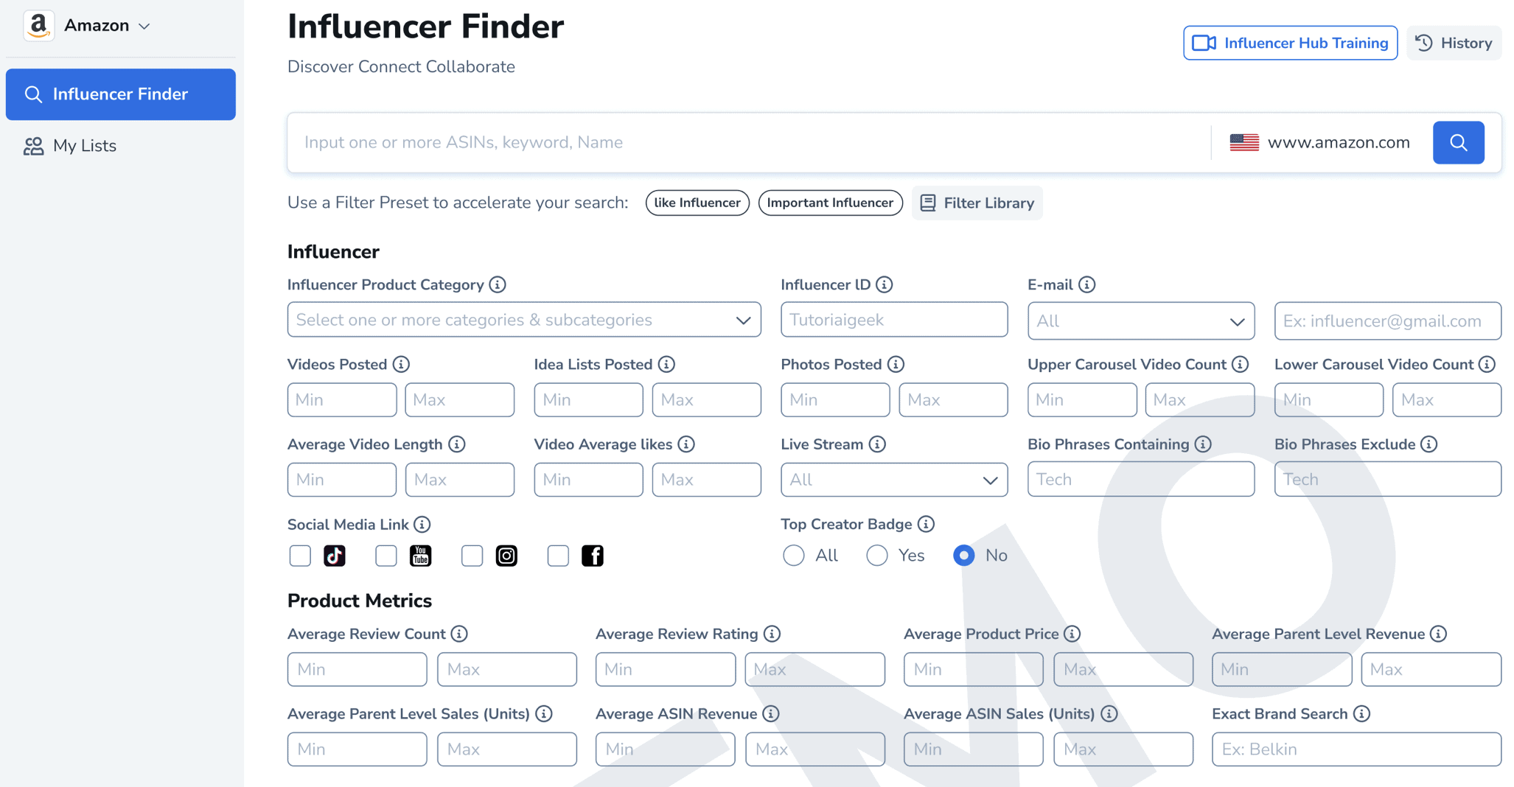Expand the Live Stream dropdown
This screenshot has height=787, width=1514.
tap(894, 480)
